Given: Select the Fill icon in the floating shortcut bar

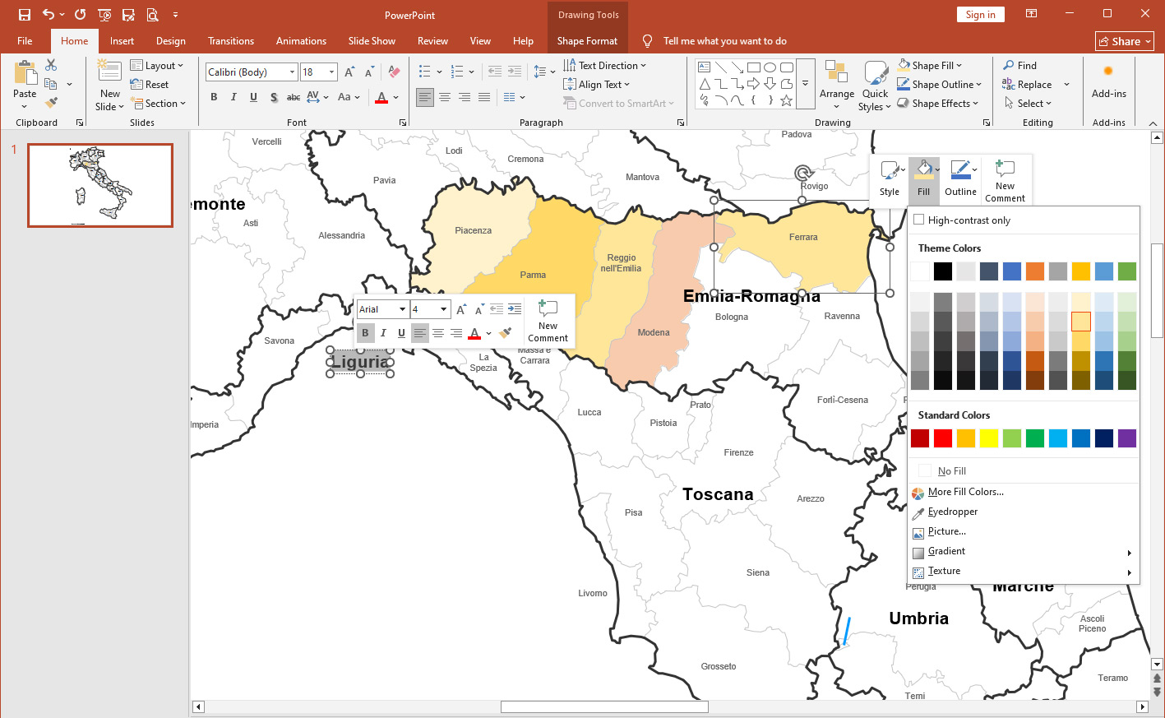Looking at the screenshot, I should 923,179.
